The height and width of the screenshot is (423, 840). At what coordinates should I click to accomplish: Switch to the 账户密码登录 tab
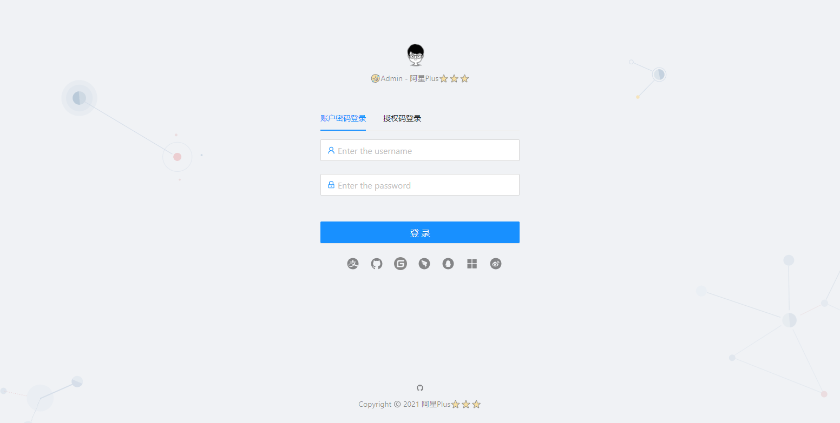coord(343,118)
